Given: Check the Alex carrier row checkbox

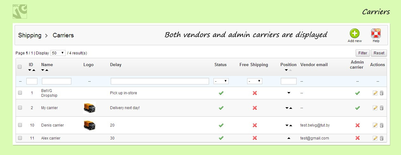Looking at the screenshot, I should point(20,138).
